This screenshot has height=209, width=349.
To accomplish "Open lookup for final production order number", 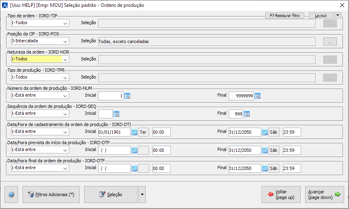I will click(x=258, y=96).
